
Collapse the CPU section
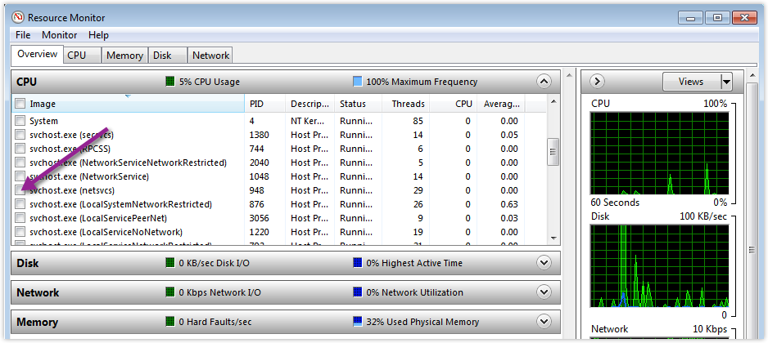point(544,82)
